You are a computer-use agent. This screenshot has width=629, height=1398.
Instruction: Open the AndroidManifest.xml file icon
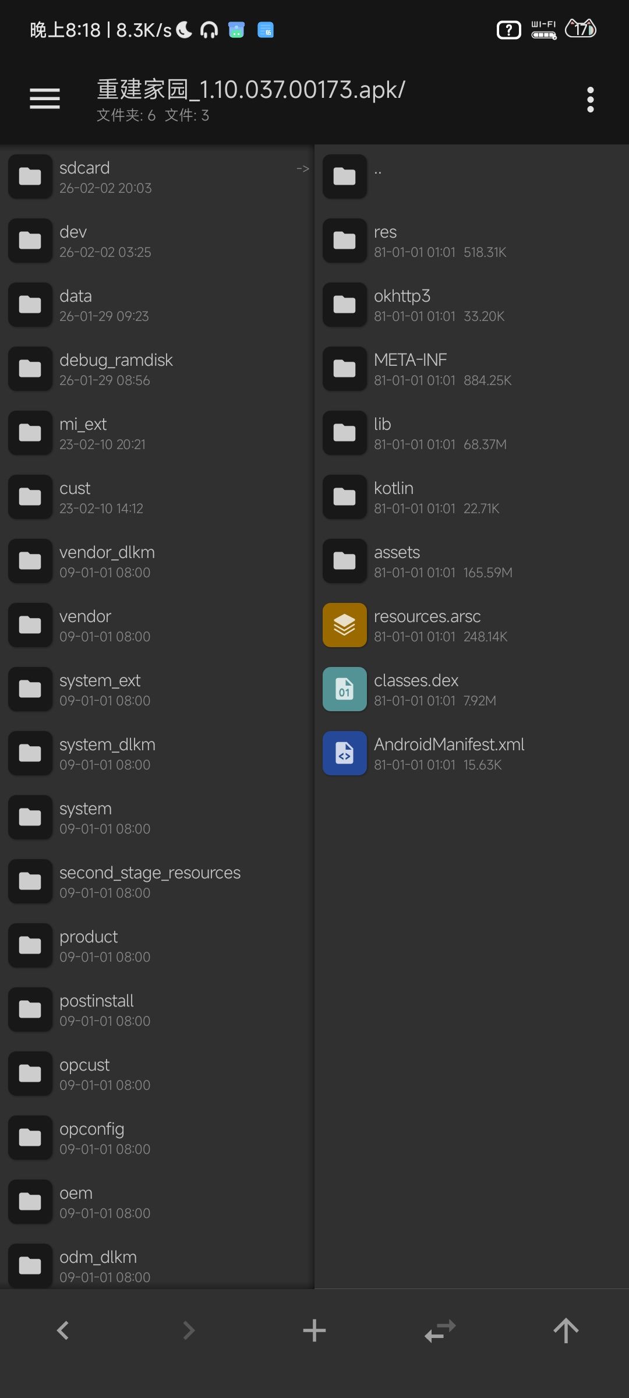click(x=345, y=753)
